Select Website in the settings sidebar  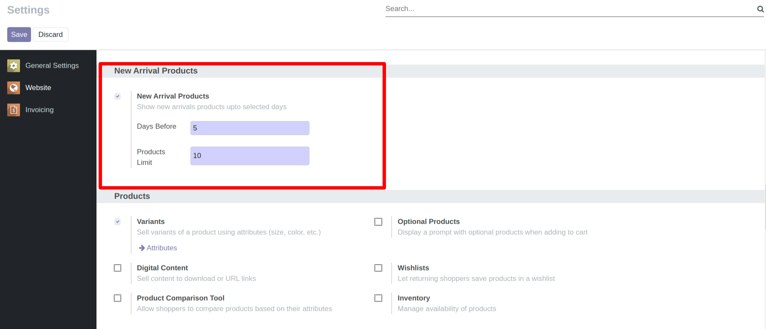pyautogui.click(x=38, y=88)
